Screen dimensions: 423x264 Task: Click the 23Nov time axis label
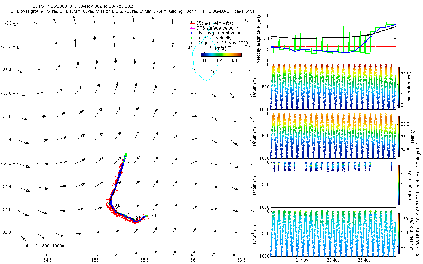(x=364, y=260)
